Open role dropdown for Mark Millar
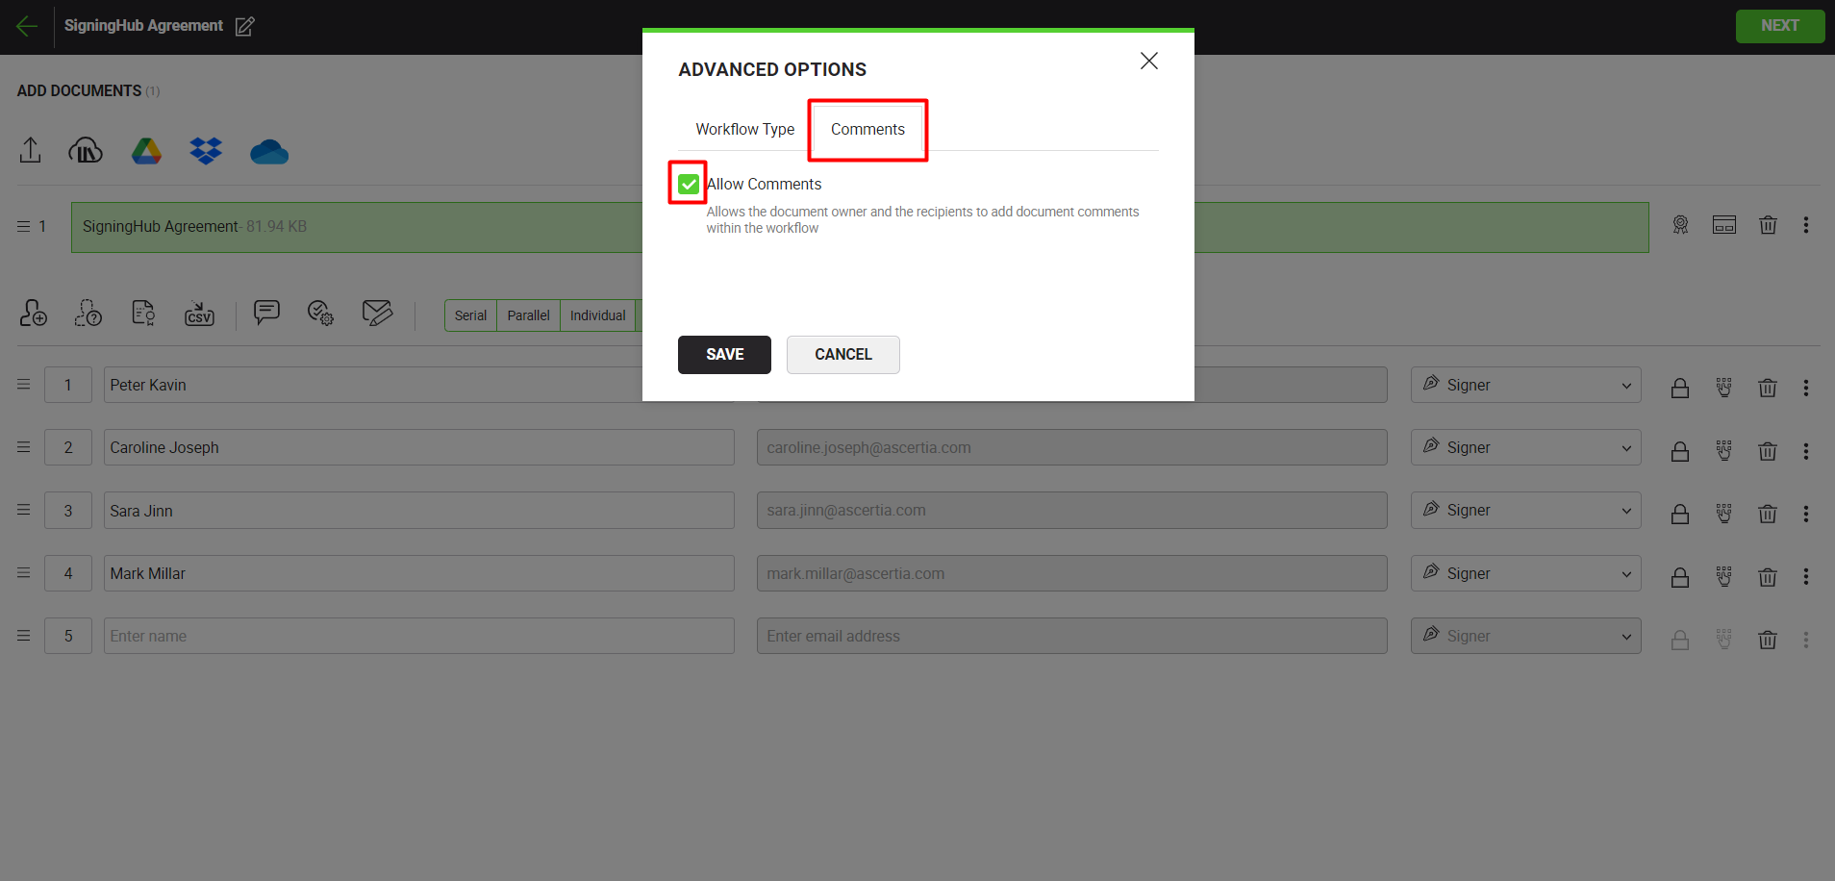 click(1525, 573)
